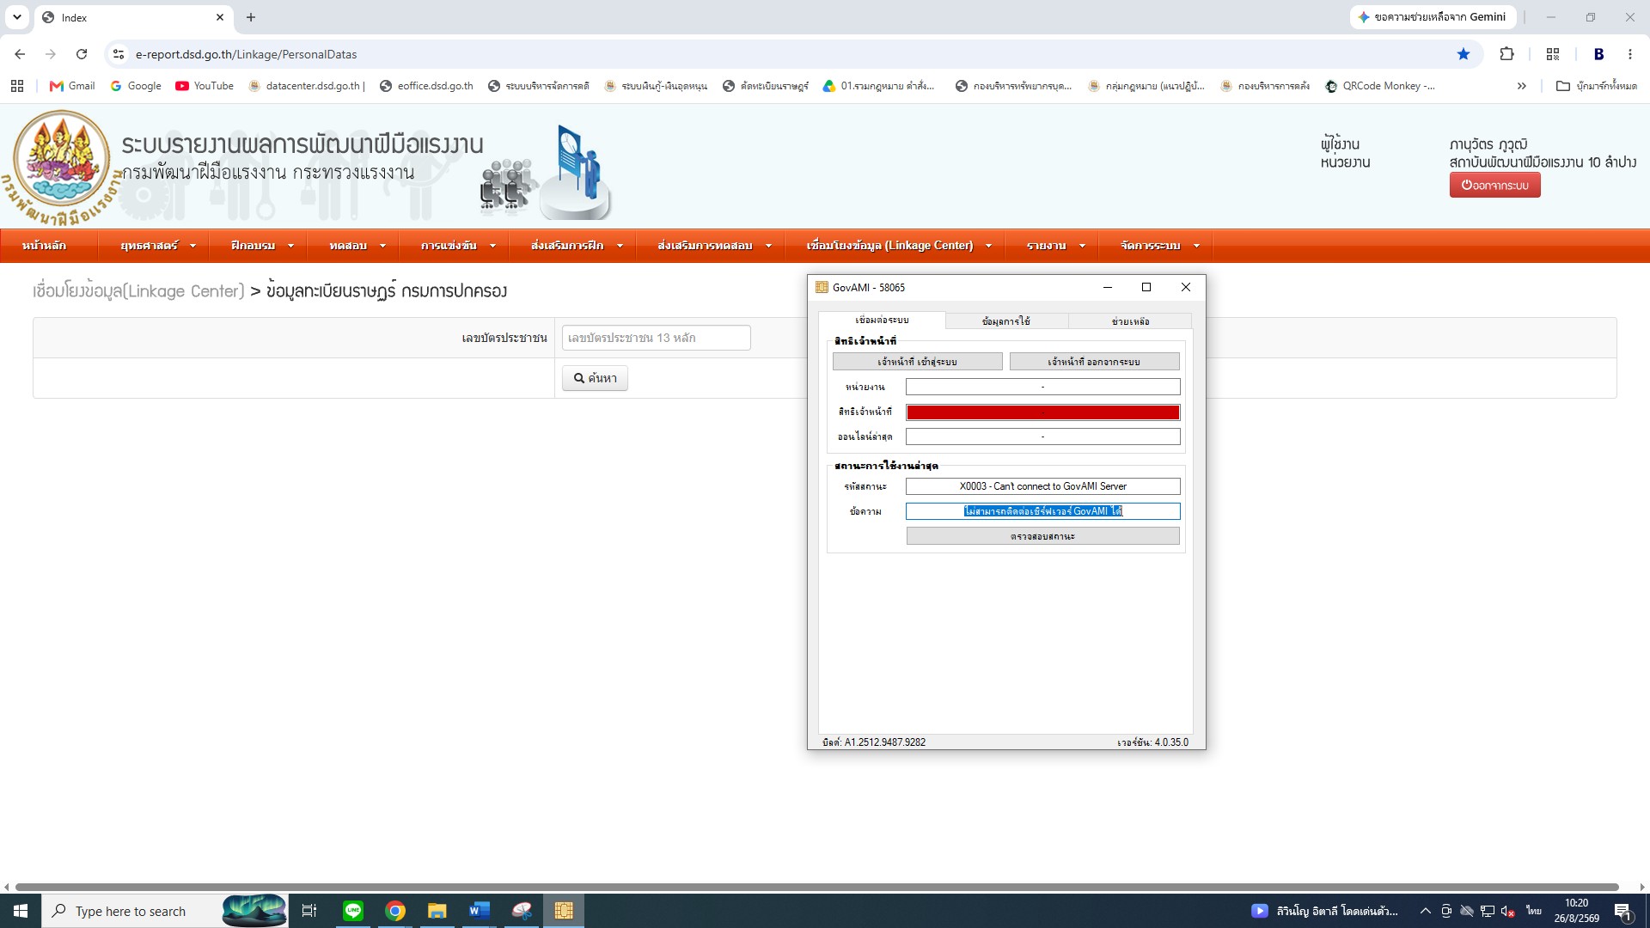Click the ตรวจสอบสถานะ button in GovAMI

(x=1042, y=536)
